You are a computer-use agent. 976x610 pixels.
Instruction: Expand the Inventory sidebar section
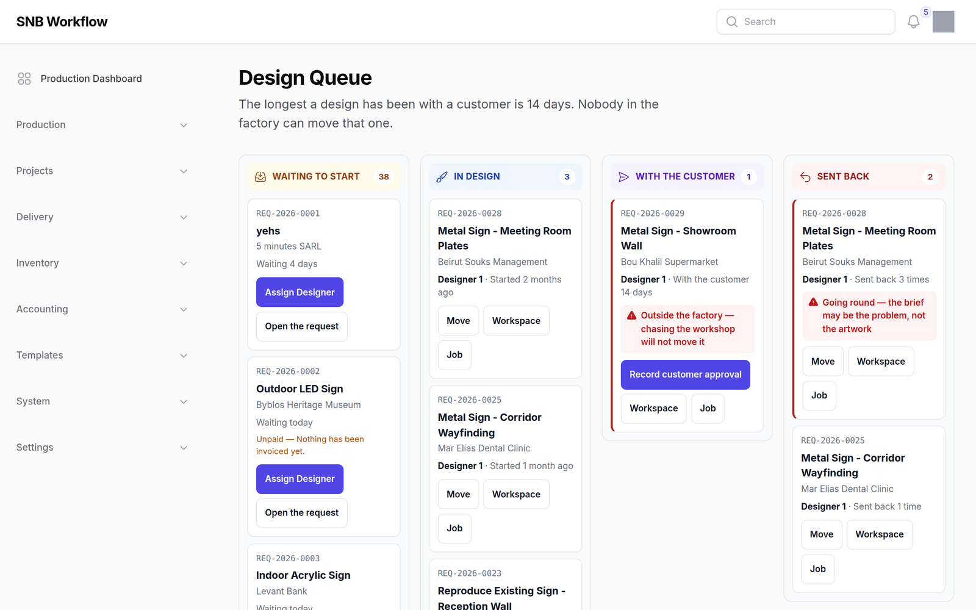[102, 263]
